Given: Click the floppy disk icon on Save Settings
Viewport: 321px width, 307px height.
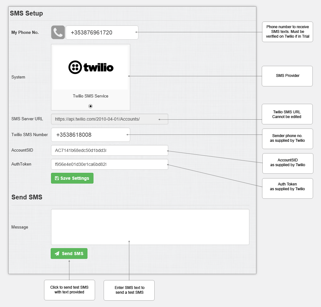Looking at the screenshot, I should [x=57, y=178].
